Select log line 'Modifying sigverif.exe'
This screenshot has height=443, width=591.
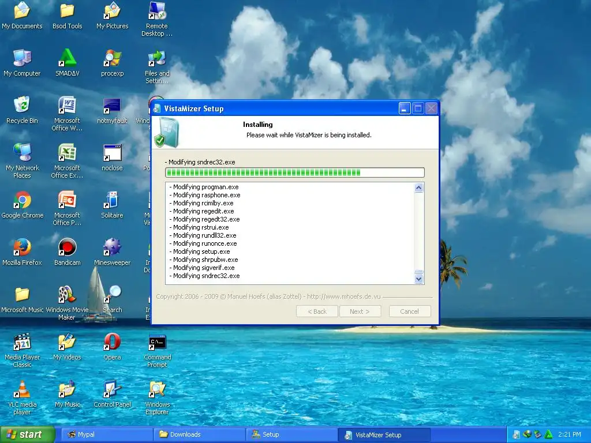(x=202, y=268)
